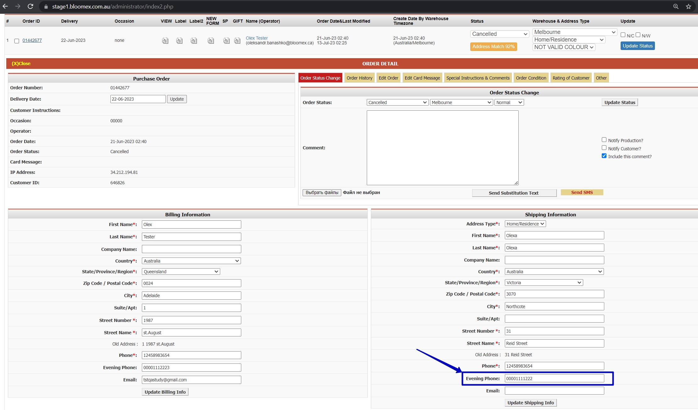Click the browser address bar URL

(x=113, y=7)
